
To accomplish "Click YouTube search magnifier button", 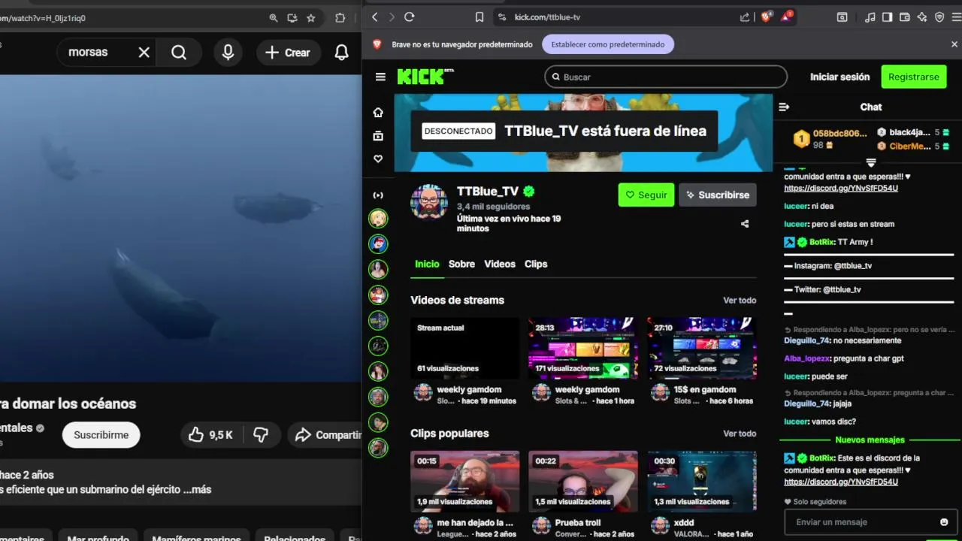I will coord(179,52).
